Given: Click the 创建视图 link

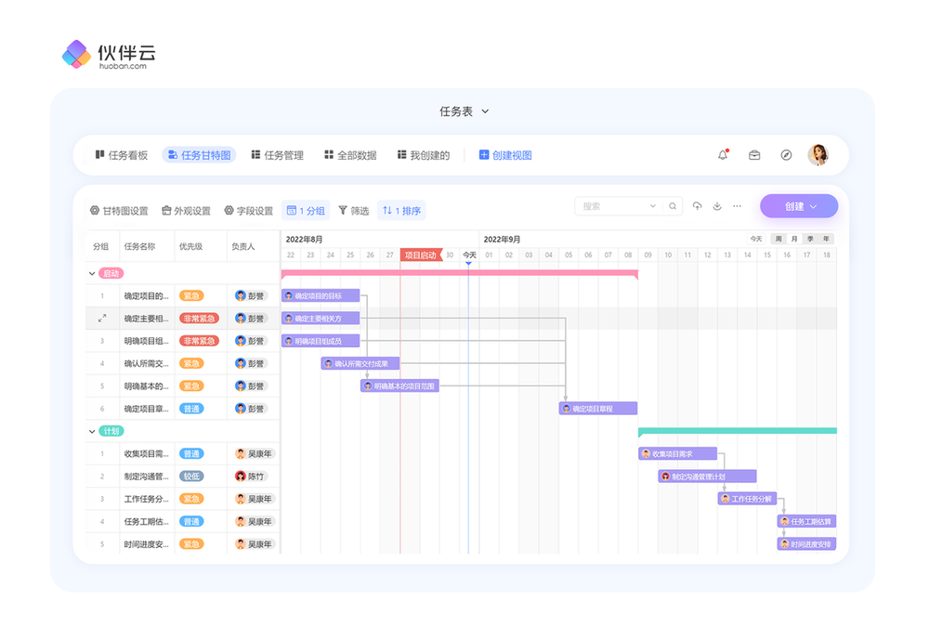Looking at the screenshot, I should tap(505, 155).
